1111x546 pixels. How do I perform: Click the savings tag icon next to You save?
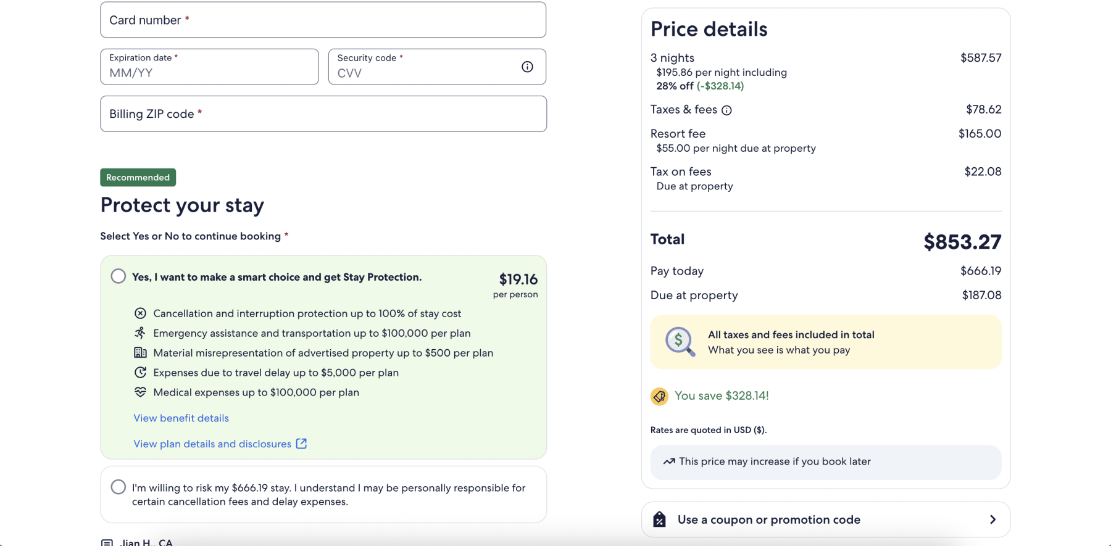coord(659,396)
